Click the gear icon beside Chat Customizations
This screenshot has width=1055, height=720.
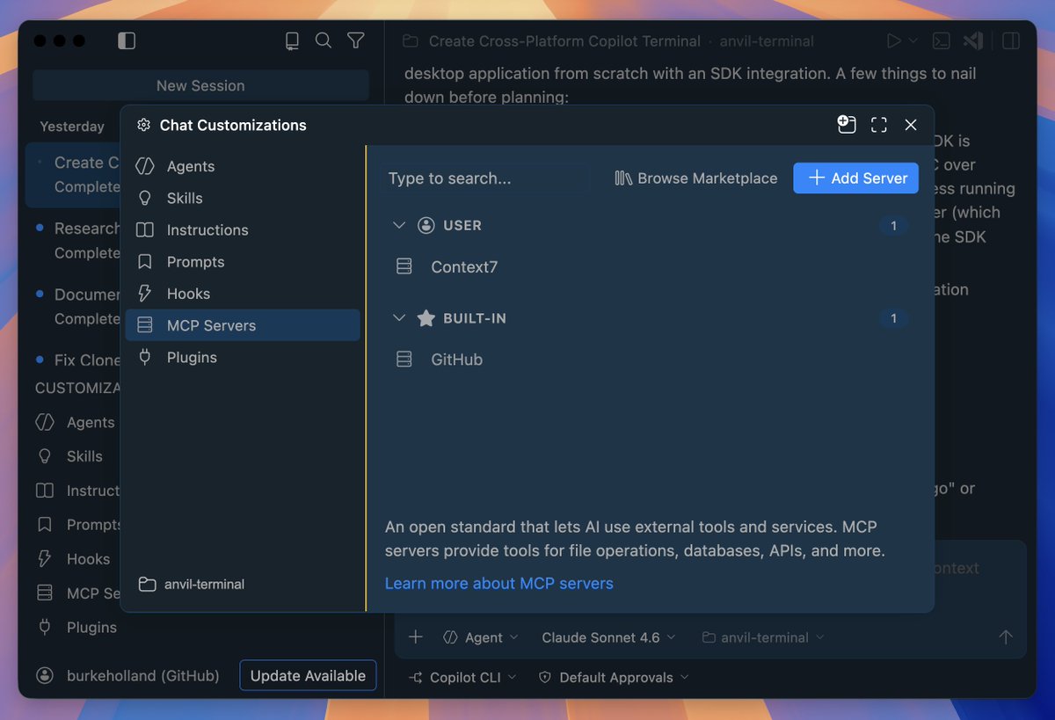click(143, 125)
